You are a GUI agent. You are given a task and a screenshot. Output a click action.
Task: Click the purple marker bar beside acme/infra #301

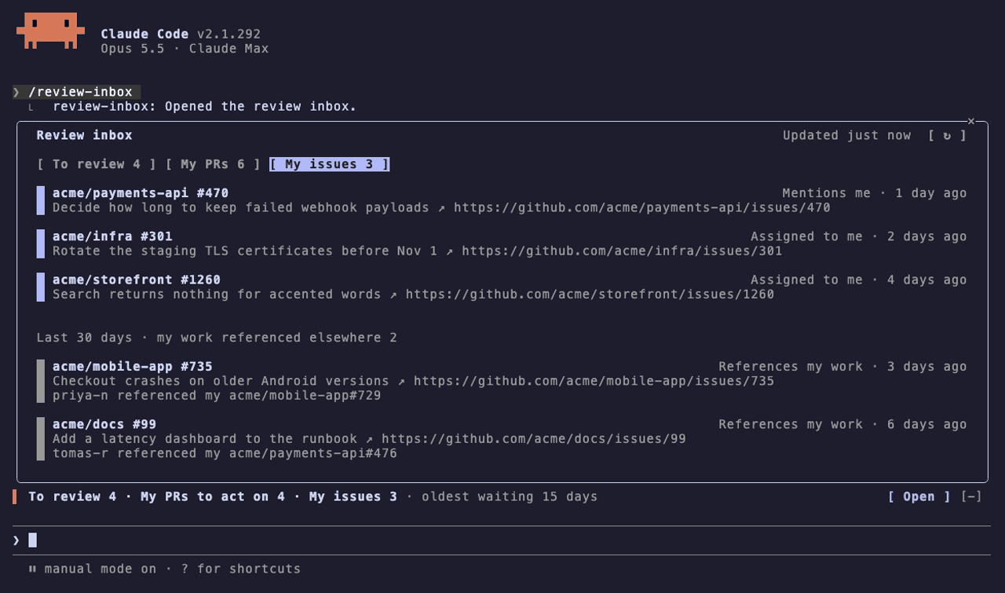[x=40, y=243]
